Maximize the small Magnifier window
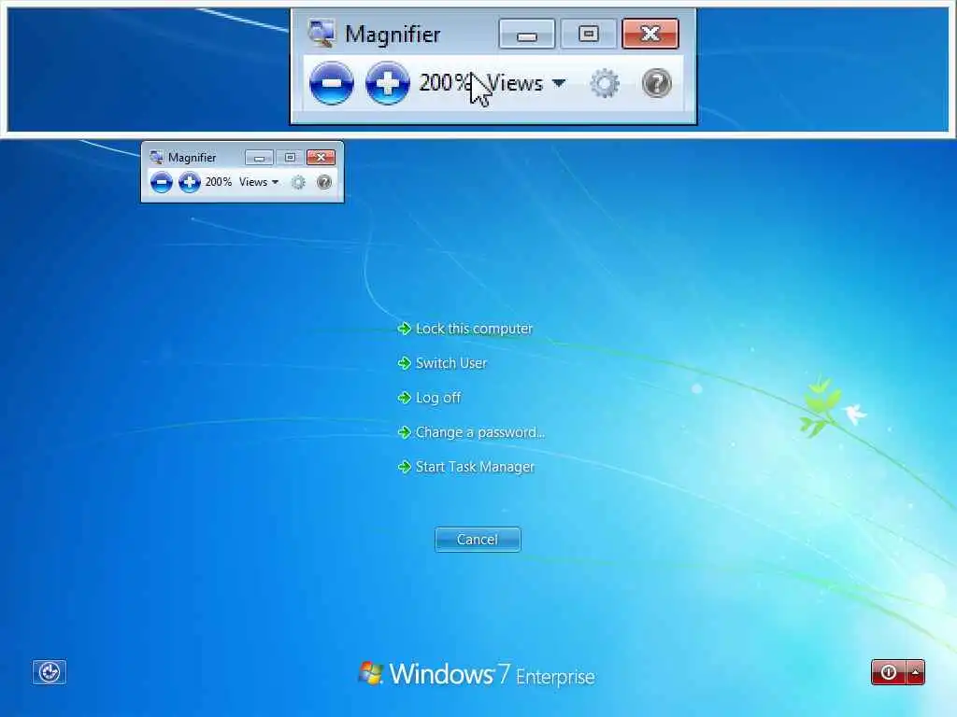 pyautogui.click(x=290, y=158)
